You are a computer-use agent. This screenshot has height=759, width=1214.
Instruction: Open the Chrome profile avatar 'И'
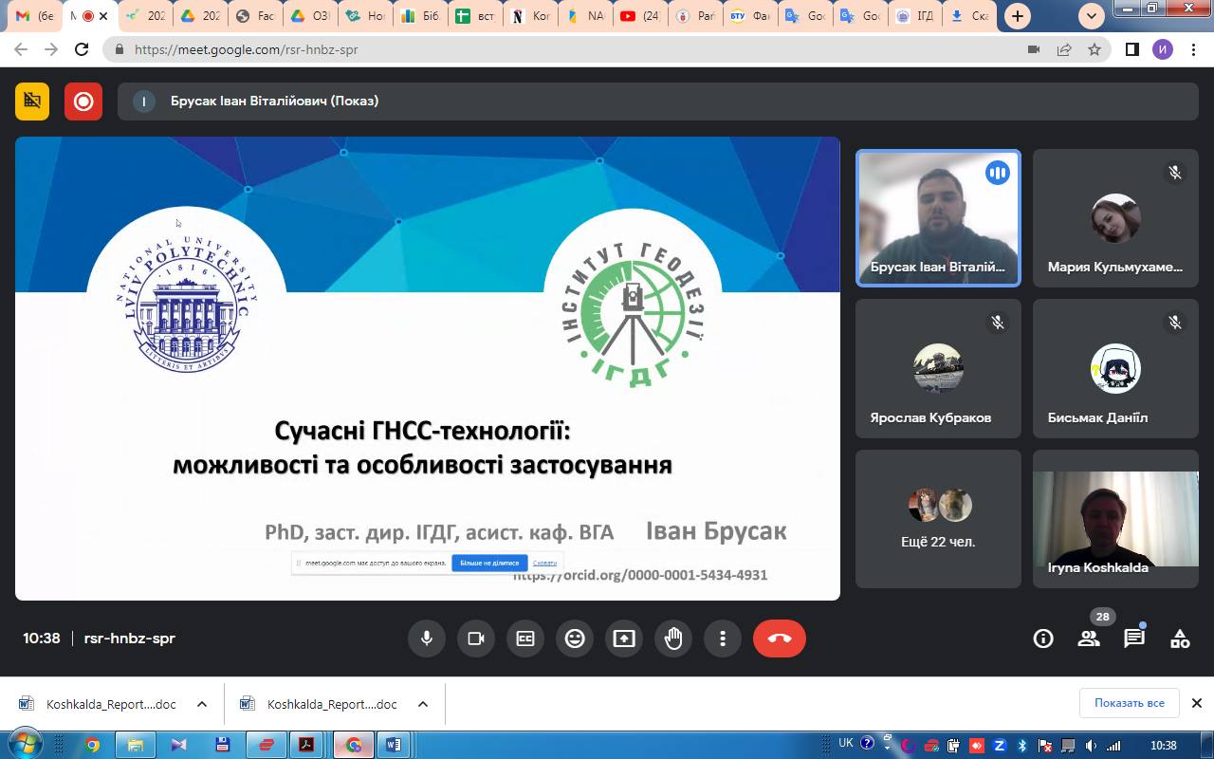coord(1163,49)
